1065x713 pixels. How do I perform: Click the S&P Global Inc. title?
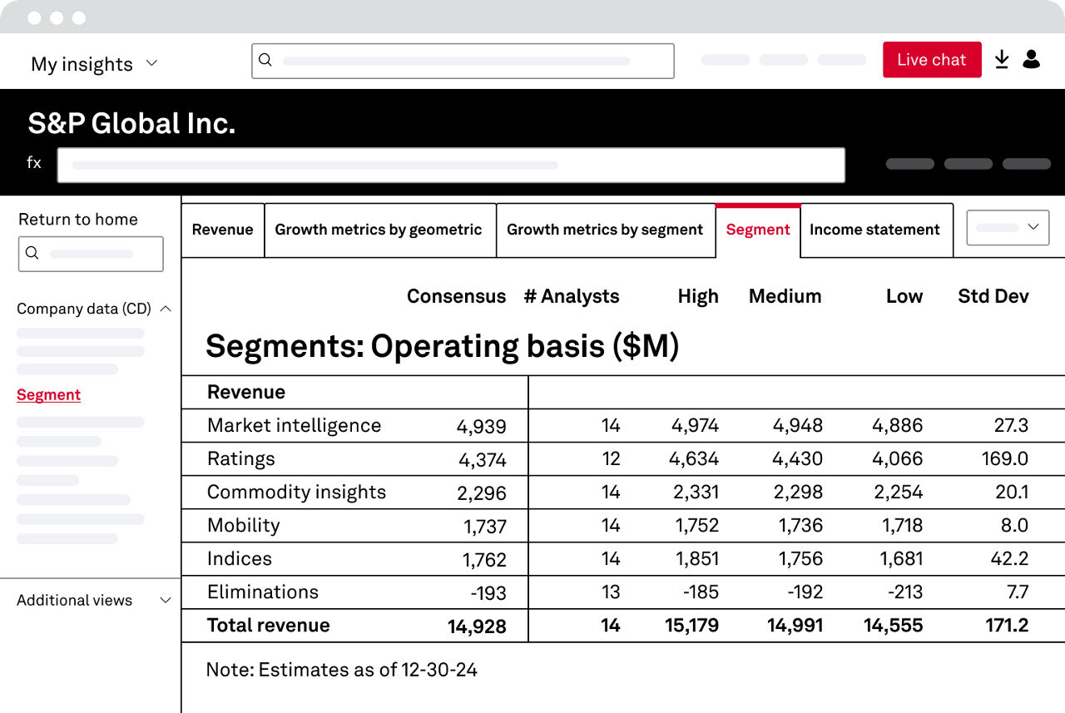(x=131, y=123)
